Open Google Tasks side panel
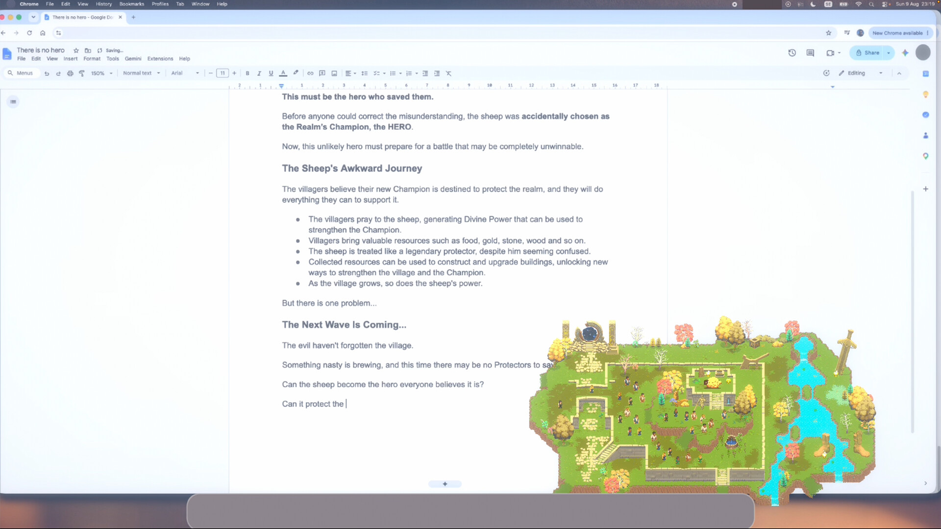 tap(926, 115)
